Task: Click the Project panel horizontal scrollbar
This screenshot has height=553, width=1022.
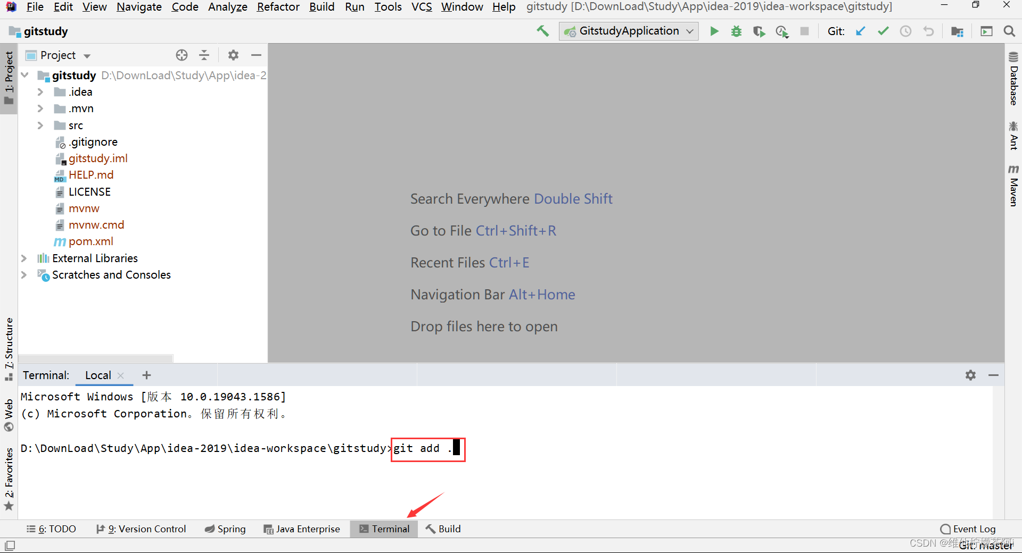Action: 96,358
